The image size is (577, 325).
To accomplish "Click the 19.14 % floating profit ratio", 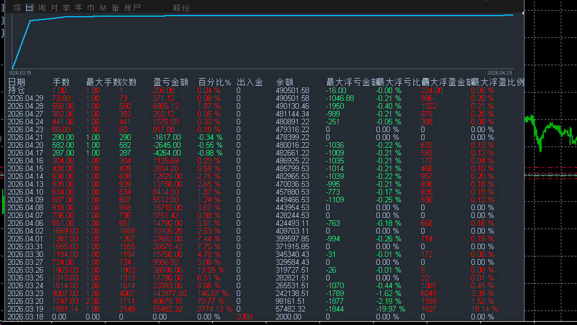I will click(484, 309).
